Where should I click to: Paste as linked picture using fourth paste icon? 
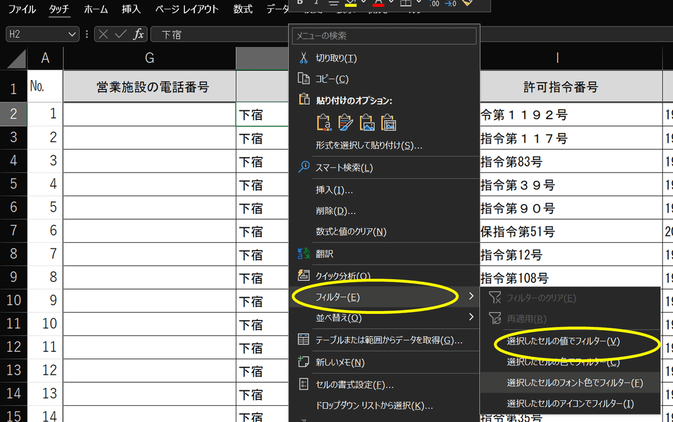[x=389, y=122]
